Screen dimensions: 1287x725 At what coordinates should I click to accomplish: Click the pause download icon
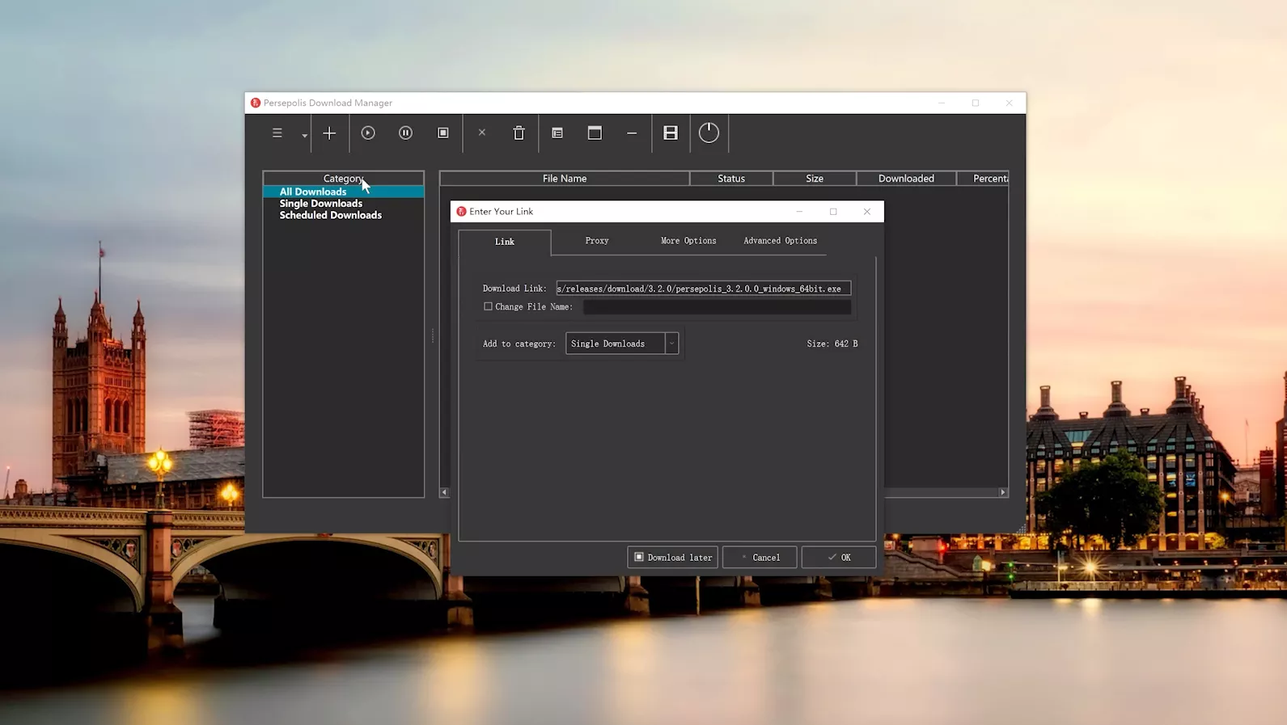pyautogui.click(x=405, y=133)
